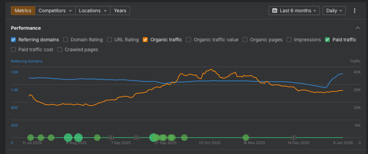Disable the Organic traffic checkbox
Image resolution: width=368 pixels, height=154 pixels.
click(146, 40)
